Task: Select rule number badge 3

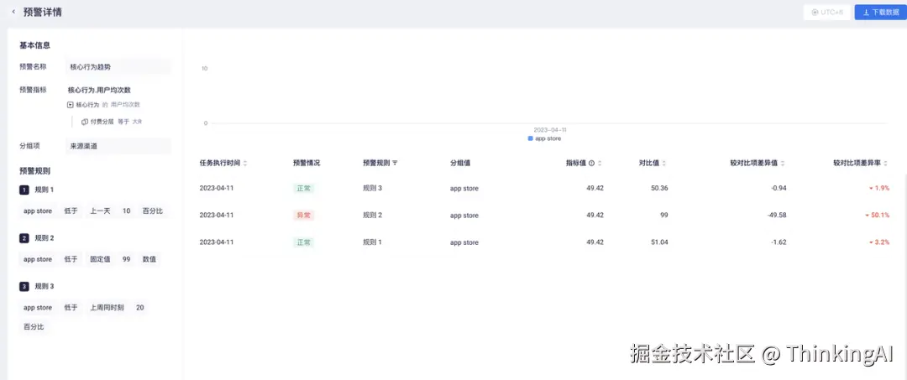Action: 24,286
